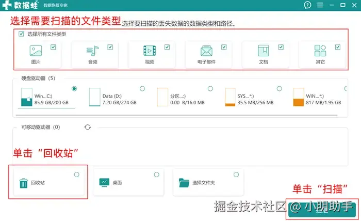Click the 35.5 MB/256 MB text
Image resolution: width=361 pixels, height=221 pixels.
point(256,103)
